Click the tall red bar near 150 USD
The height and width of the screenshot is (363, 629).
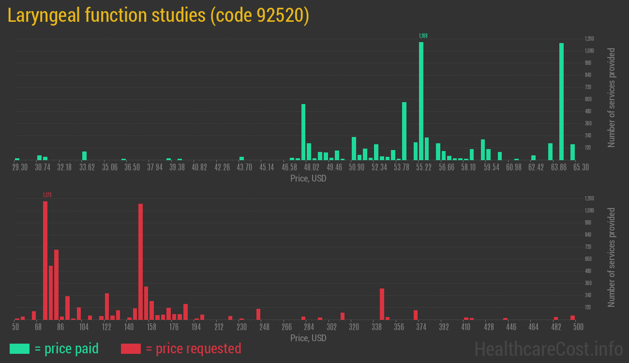click(140, 261)
